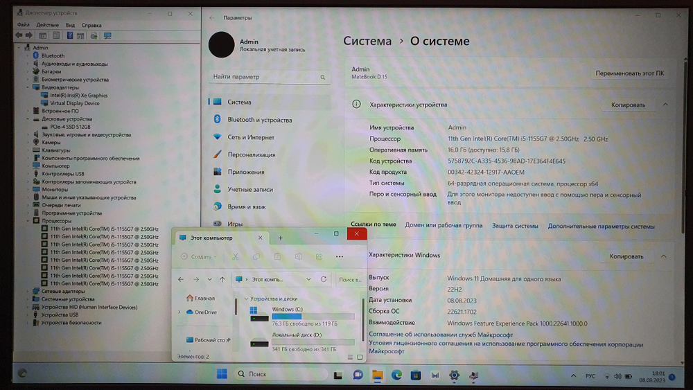This screenshot has height=390, width=693.
Task: Open Приложения in Settings sidebar
Action: 270,172
